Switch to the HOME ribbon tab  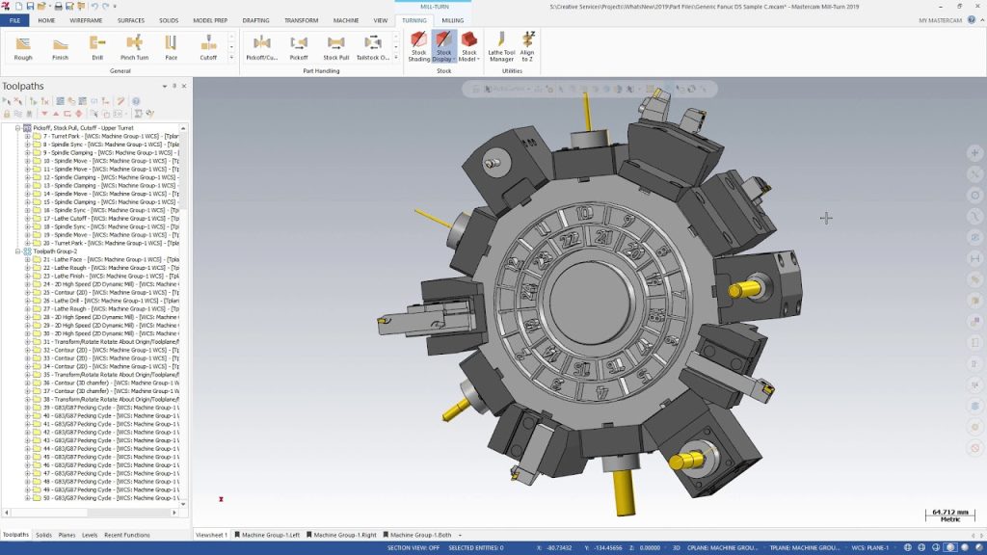[x=46, y=20]
